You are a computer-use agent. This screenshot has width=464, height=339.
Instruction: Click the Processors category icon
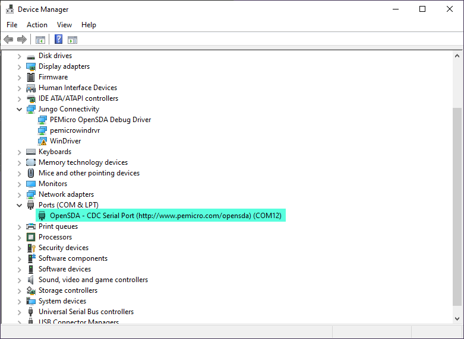click(x=31, y=237)
